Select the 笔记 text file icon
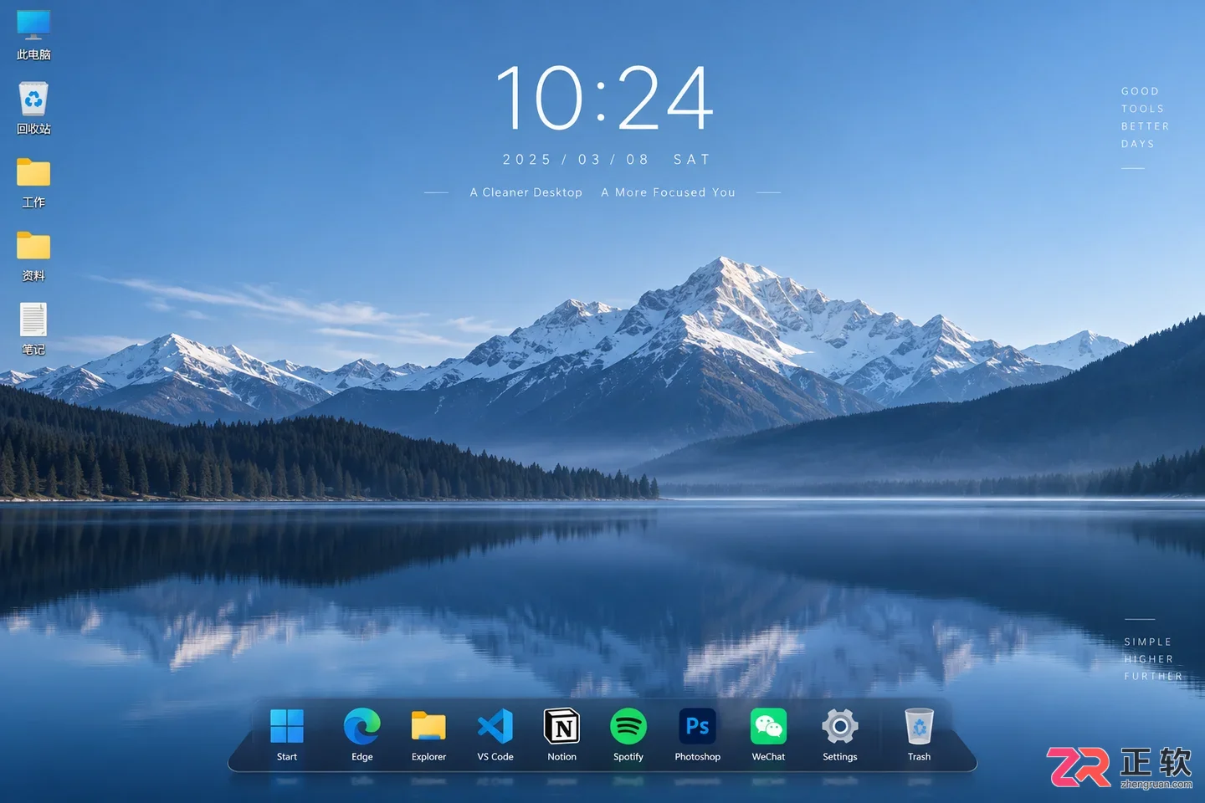Image resolution: width=1205 pixels, height=803 pixels. click(33, 329)
